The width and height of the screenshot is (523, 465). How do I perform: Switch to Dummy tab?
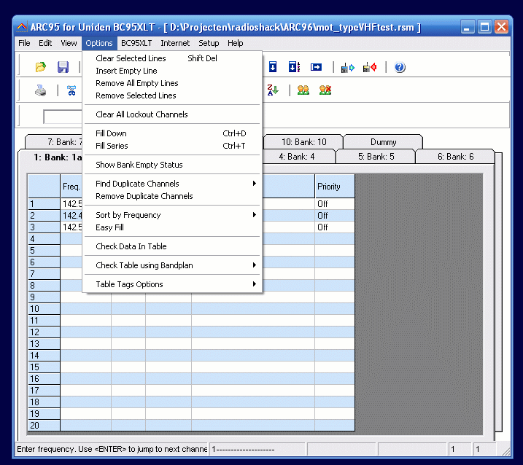[383, 142]
